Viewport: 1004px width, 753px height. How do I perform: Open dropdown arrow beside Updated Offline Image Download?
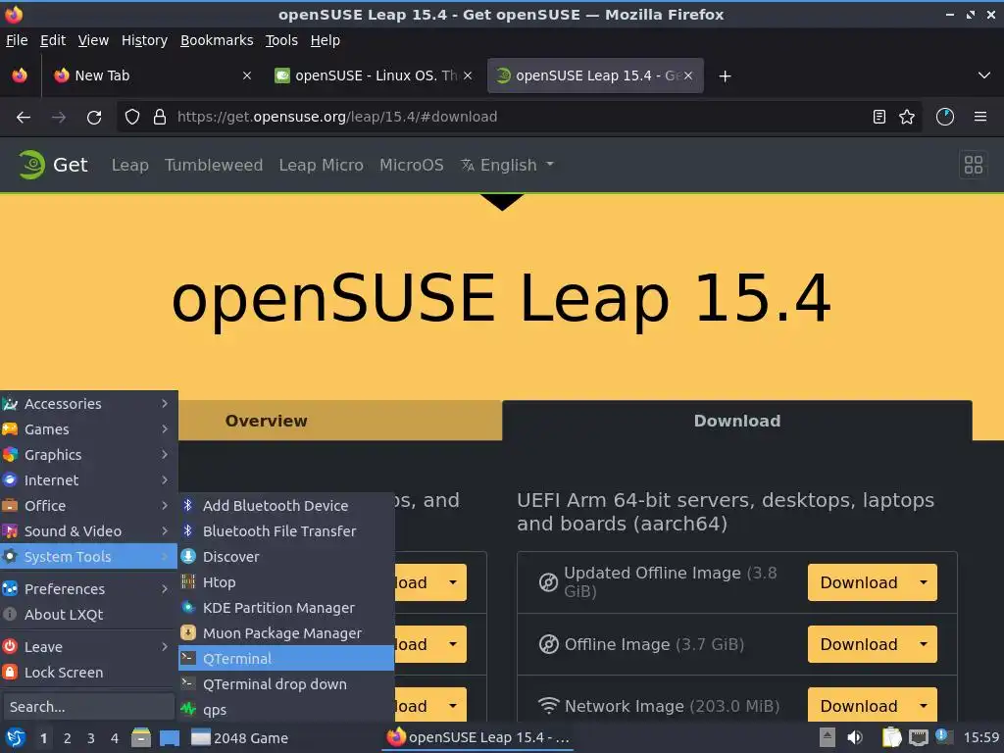click(923, 582)
